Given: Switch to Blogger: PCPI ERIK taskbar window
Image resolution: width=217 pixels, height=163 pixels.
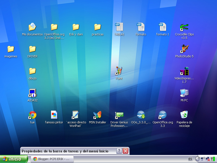Looking at the screenshot, I should (52, 159).
